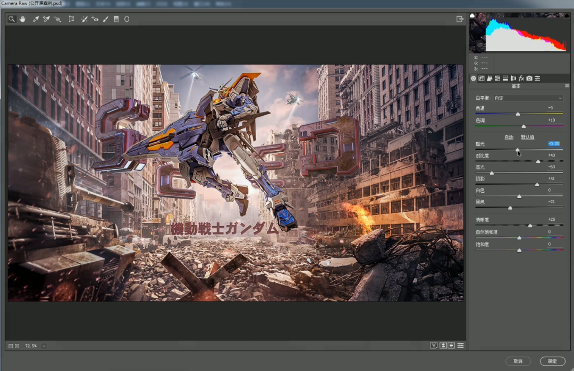Image resolution: width=574 pixels, height=371 pixels.
Task: Open the Presets panel tab
Action: pyautogui.click(x=537, y=78)
